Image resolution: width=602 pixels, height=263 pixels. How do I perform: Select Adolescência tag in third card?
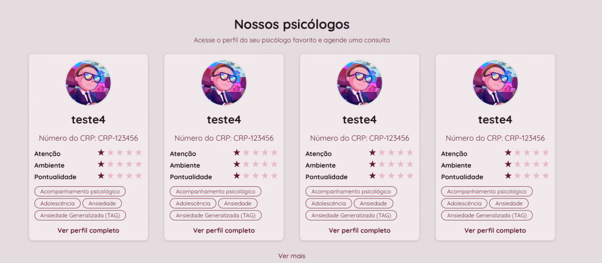point(329,203)
